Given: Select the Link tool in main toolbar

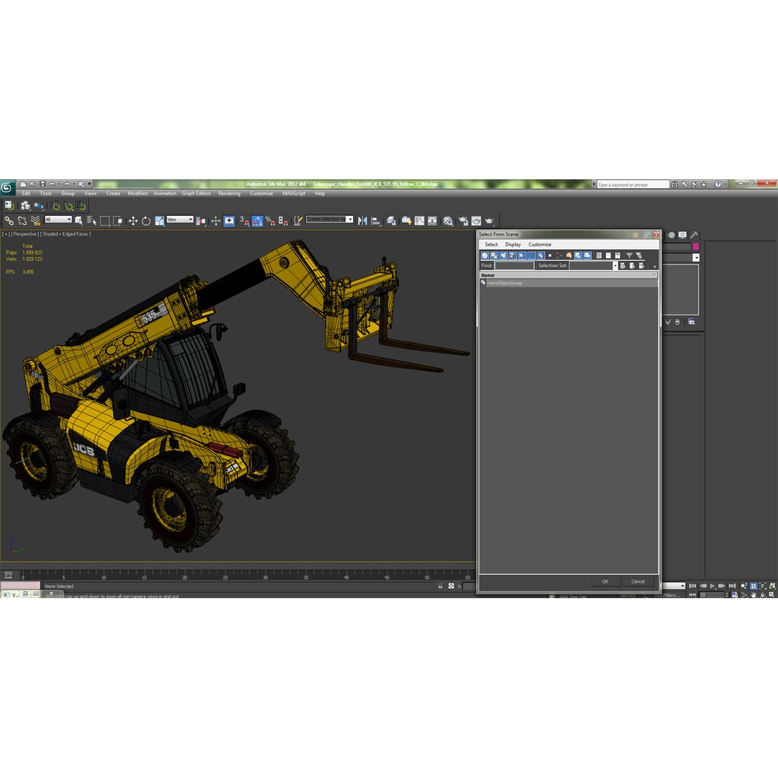Looking at the screenshot, I should [x=9, y=221].
